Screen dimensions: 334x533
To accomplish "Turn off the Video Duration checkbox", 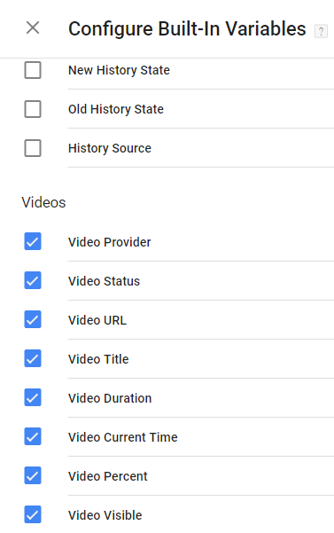I will tap(33, 397).
